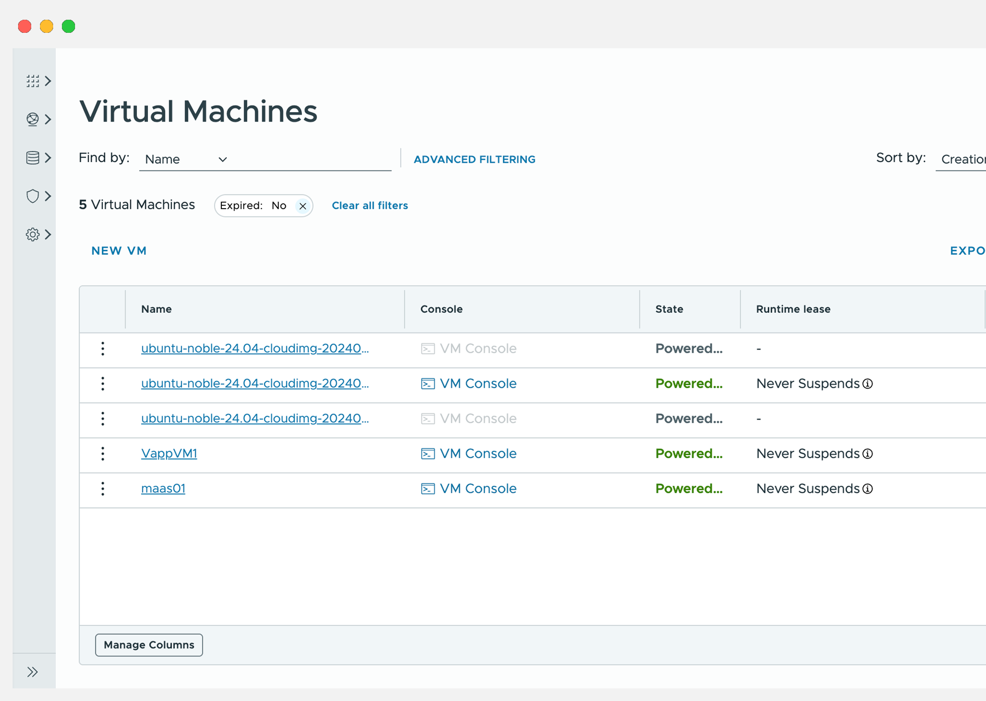Remove the Expired: No filter chip

(x=302, y=206)
